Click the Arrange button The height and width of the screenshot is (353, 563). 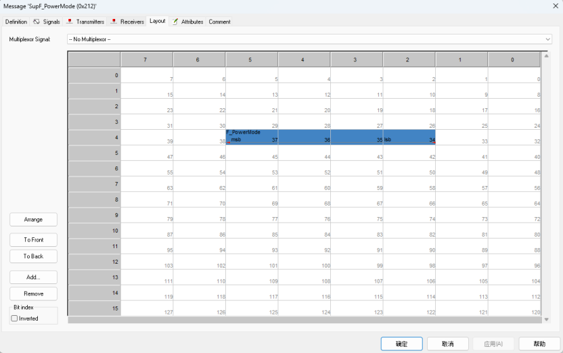[x=33, y=220]
